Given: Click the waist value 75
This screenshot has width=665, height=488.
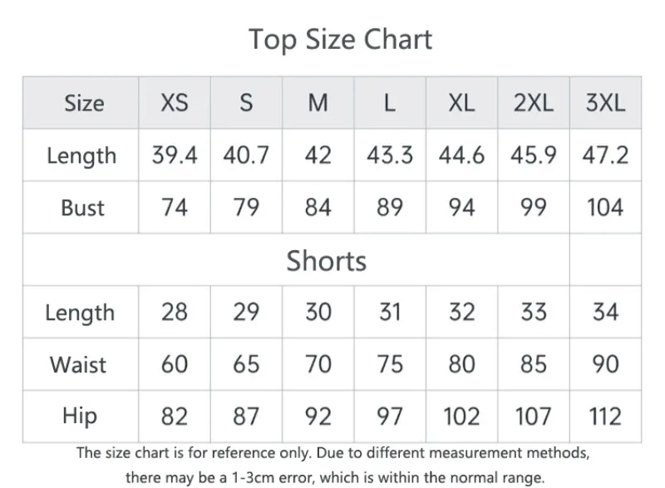Looking at the screenshot, I should pyautogui.click(x=390, y=364).
